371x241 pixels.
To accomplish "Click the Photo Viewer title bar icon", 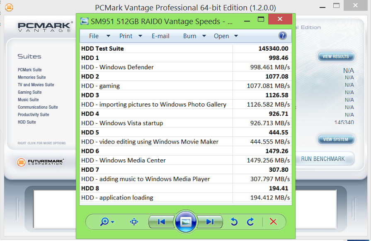I will pyautogui.click(x=85, y=21).
